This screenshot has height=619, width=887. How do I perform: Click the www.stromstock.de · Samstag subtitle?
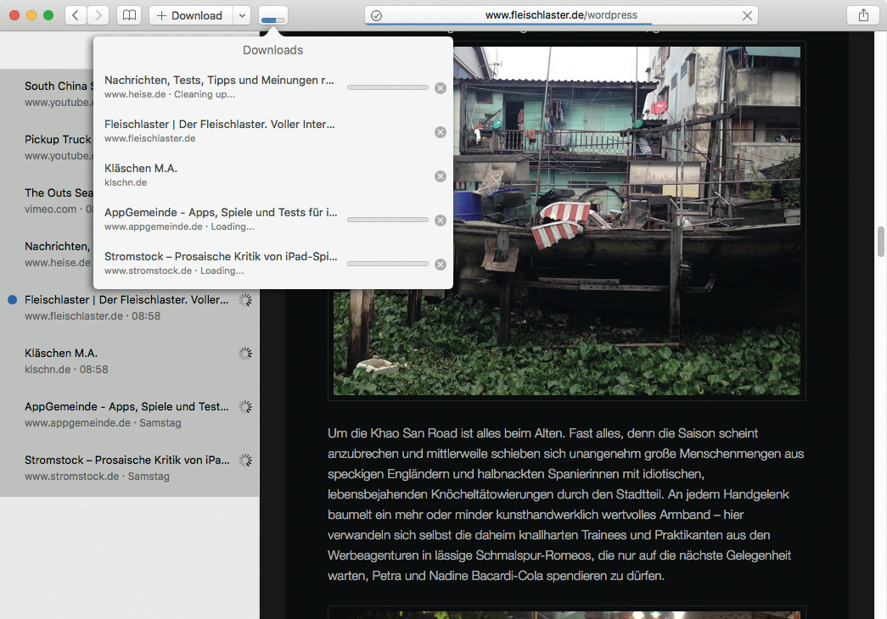tap(98, 476)
